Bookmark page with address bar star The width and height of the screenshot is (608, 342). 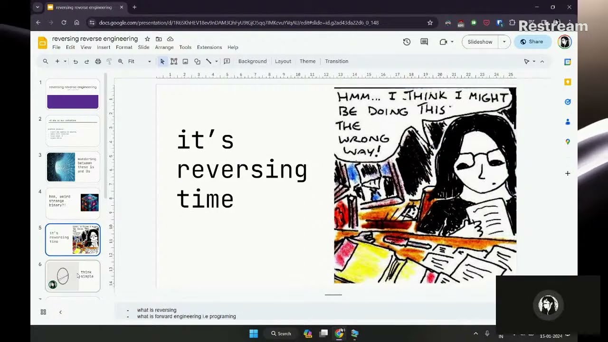click(430, 22)
